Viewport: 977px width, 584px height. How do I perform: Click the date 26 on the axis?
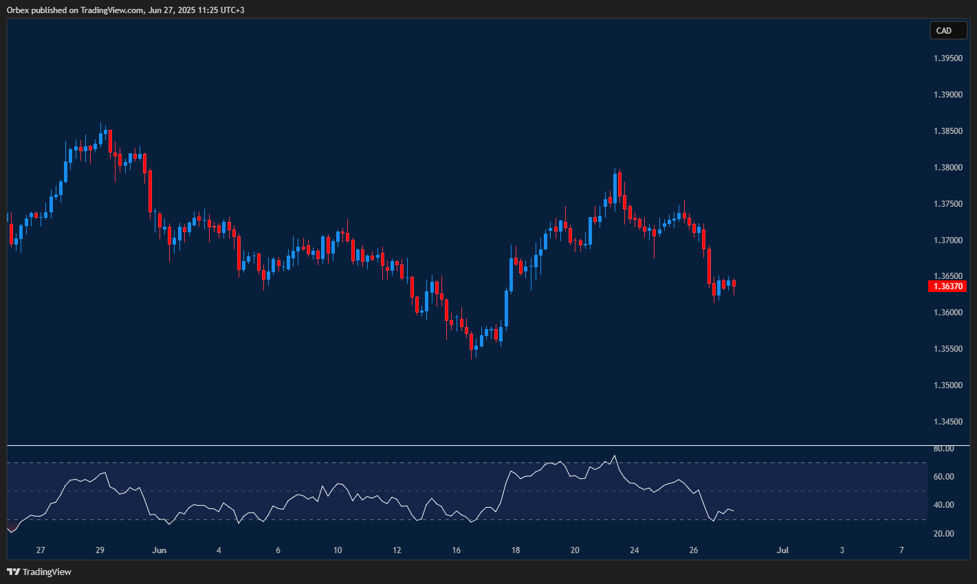[x=694, y=550]
